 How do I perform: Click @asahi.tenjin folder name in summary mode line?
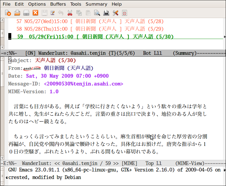pyautogui.click(x=88, y=53)
